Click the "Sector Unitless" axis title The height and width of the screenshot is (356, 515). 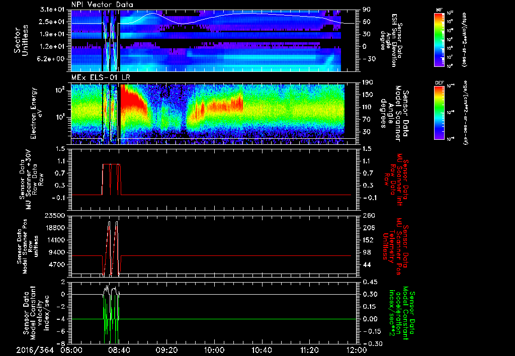tap(21, 40)
